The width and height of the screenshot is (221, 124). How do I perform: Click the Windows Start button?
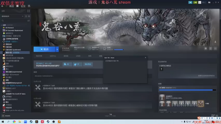(3, 122)
